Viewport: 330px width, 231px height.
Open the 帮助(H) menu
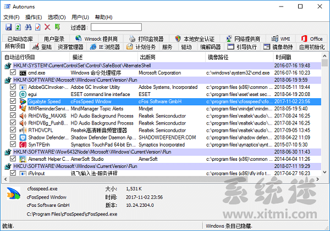tap(104, 17)
